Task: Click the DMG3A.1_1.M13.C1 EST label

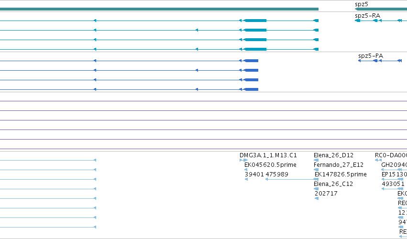Action: (x=268, y=155)
